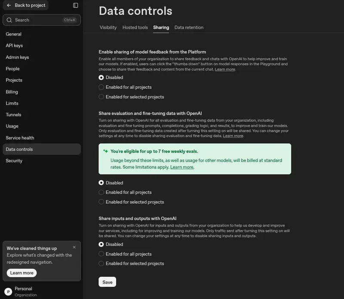View Usage page
Screen dimensions: 344x299
coord(42,126)
